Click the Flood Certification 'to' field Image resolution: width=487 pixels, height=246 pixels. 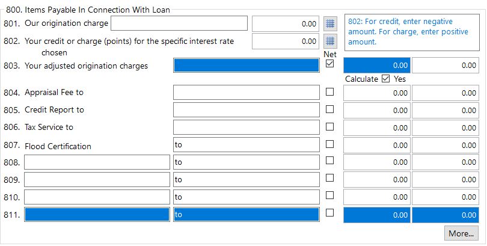[x=247, y=145]
